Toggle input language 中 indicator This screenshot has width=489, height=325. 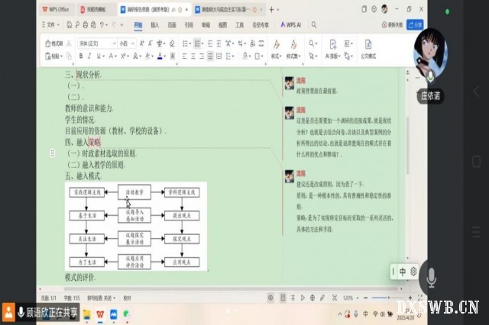coord(402,271)
